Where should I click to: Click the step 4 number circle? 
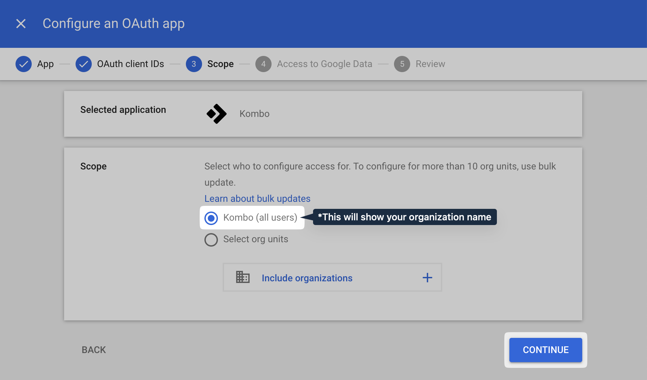click(x=263, y=64)
